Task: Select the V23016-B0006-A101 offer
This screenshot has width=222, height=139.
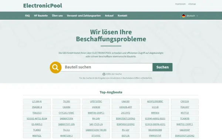Action: pos(155,125)
